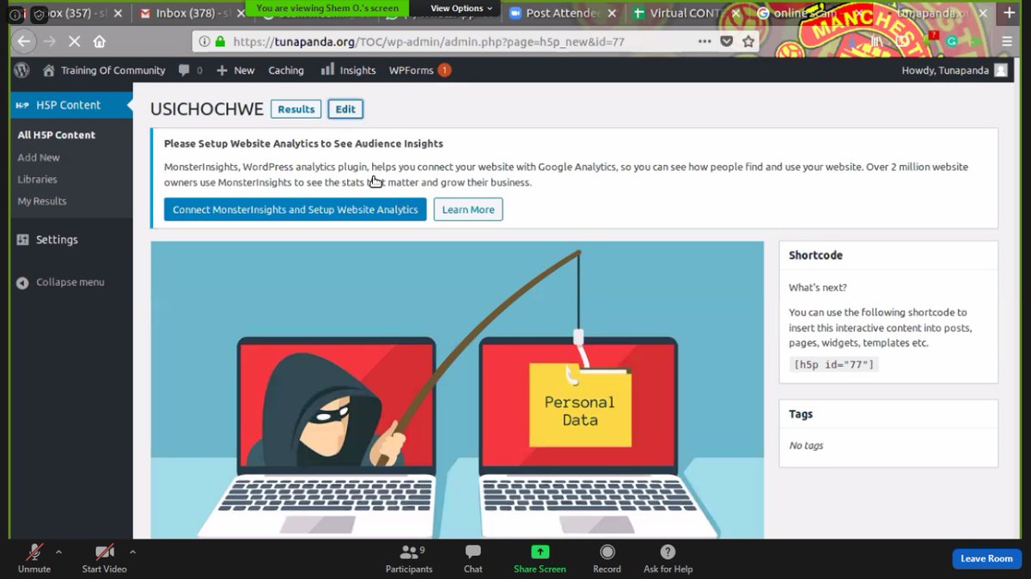1031x579 pixels.
Task: Click the browser Home icon
Action: coord(100,41)
